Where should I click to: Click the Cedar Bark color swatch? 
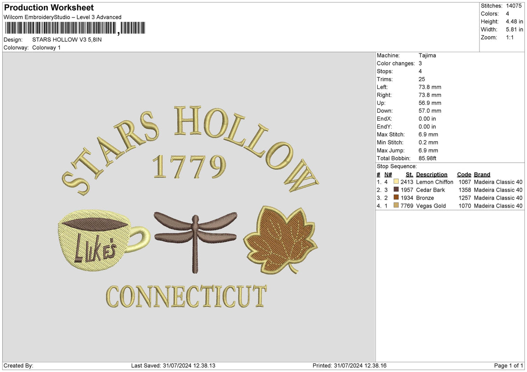tap(397, 190)
